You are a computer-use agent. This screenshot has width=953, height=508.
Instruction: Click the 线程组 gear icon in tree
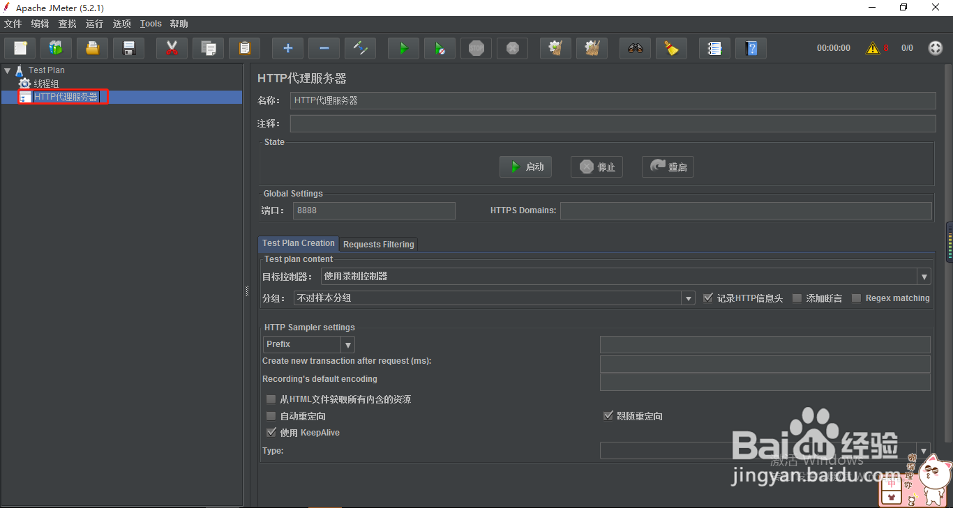point(25,84)
